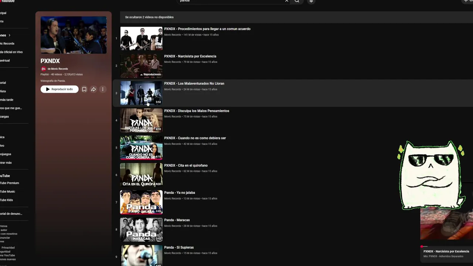Open Playlists entry in sidebar

3,91
